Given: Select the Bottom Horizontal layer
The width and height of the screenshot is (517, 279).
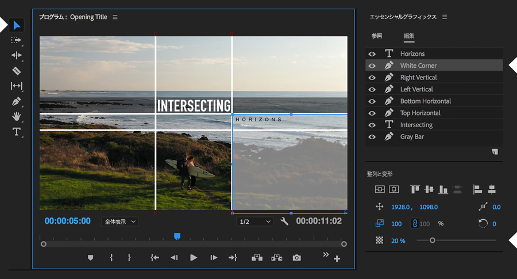Looking at the screenshot, I should click(425, 101).
